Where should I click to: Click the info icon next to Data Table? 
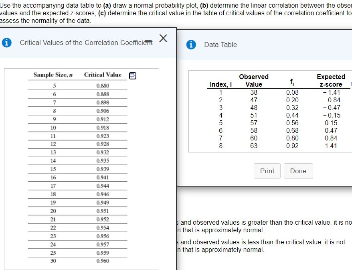[x=190, y=45]
